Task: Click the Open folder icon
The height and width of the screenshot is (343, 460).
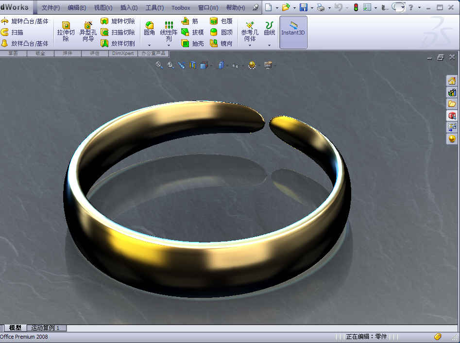Action: [286, 7]
